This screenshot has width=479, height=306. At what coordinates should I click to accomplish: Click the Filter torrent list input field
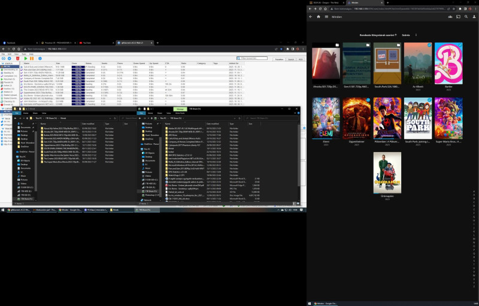[x=251, y=58]
